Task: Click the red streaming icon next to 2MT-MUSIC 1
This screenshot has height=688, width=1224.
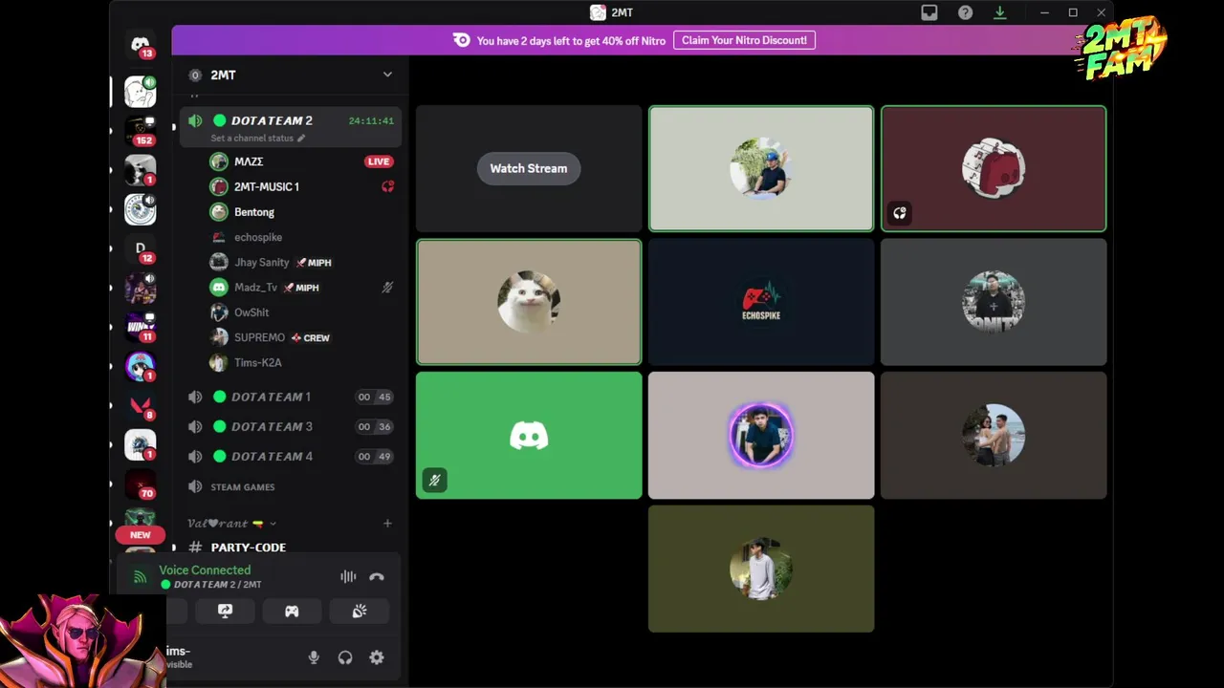Action: [387, 186]
